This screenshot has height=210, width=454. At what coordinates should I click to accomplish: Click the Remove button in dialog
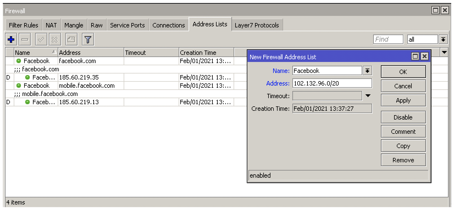tap(403, 160)
